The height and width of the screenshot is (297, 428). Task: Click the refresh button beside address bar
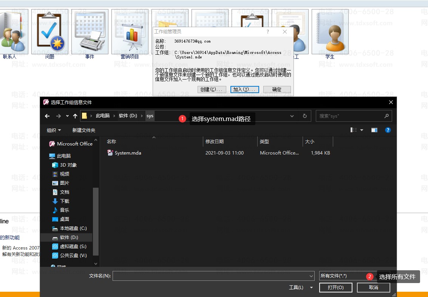click(304, 116)
